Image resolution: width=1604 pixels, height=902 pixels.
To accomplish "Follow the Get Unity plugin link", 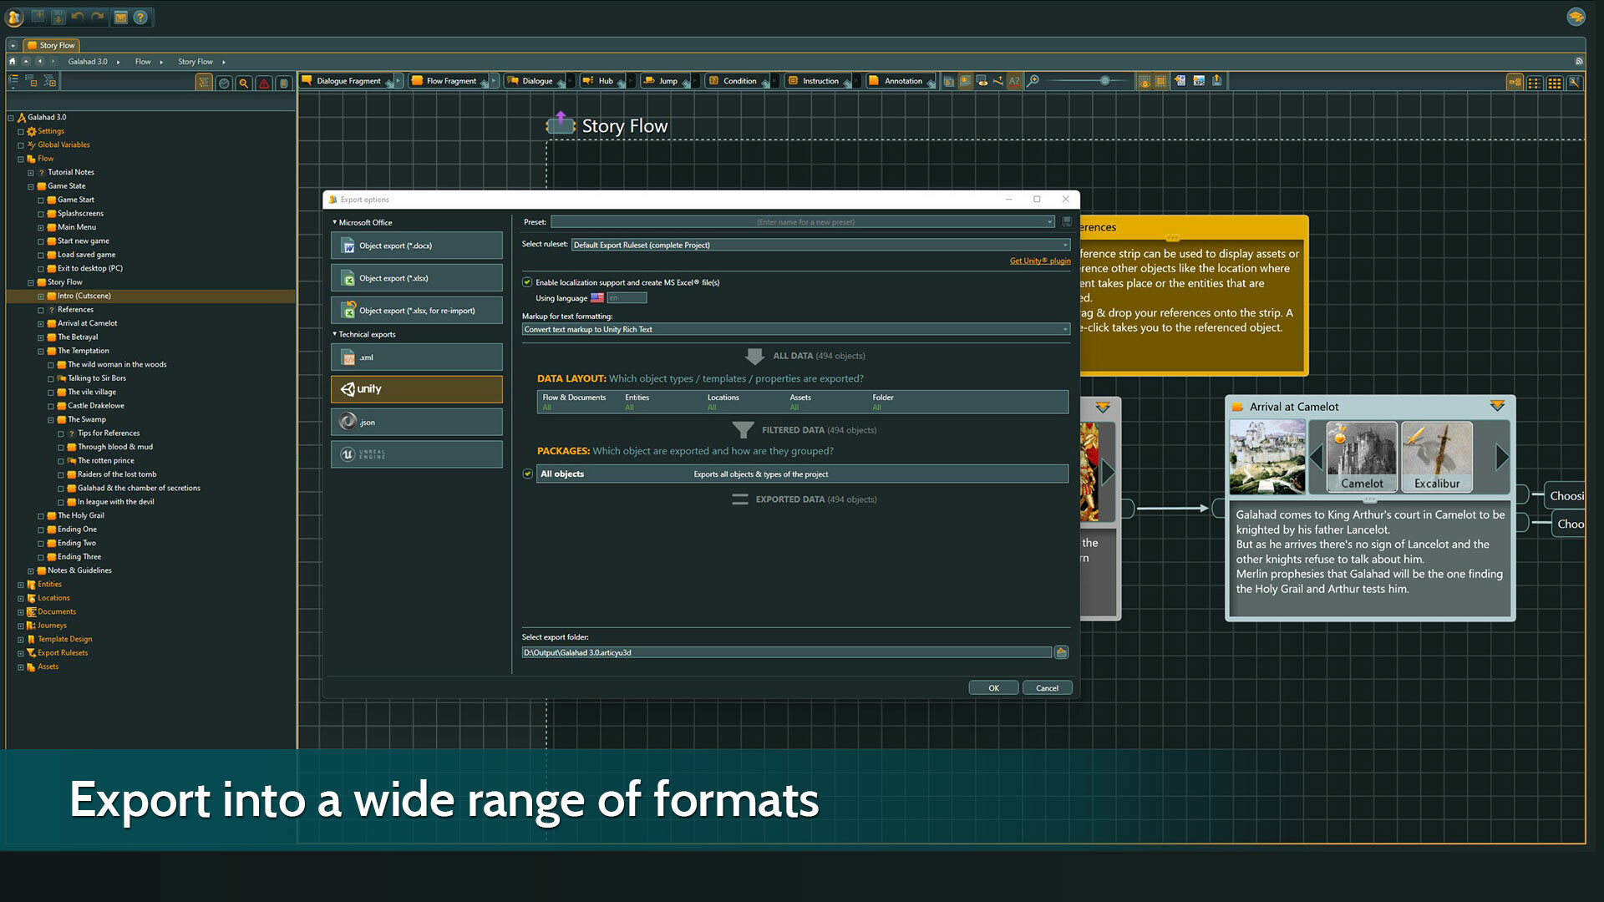I will click(1039, 261).
